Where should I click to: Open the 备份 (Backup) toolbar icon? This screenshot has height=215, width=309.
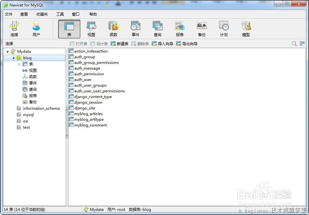(x=202, y=29)
